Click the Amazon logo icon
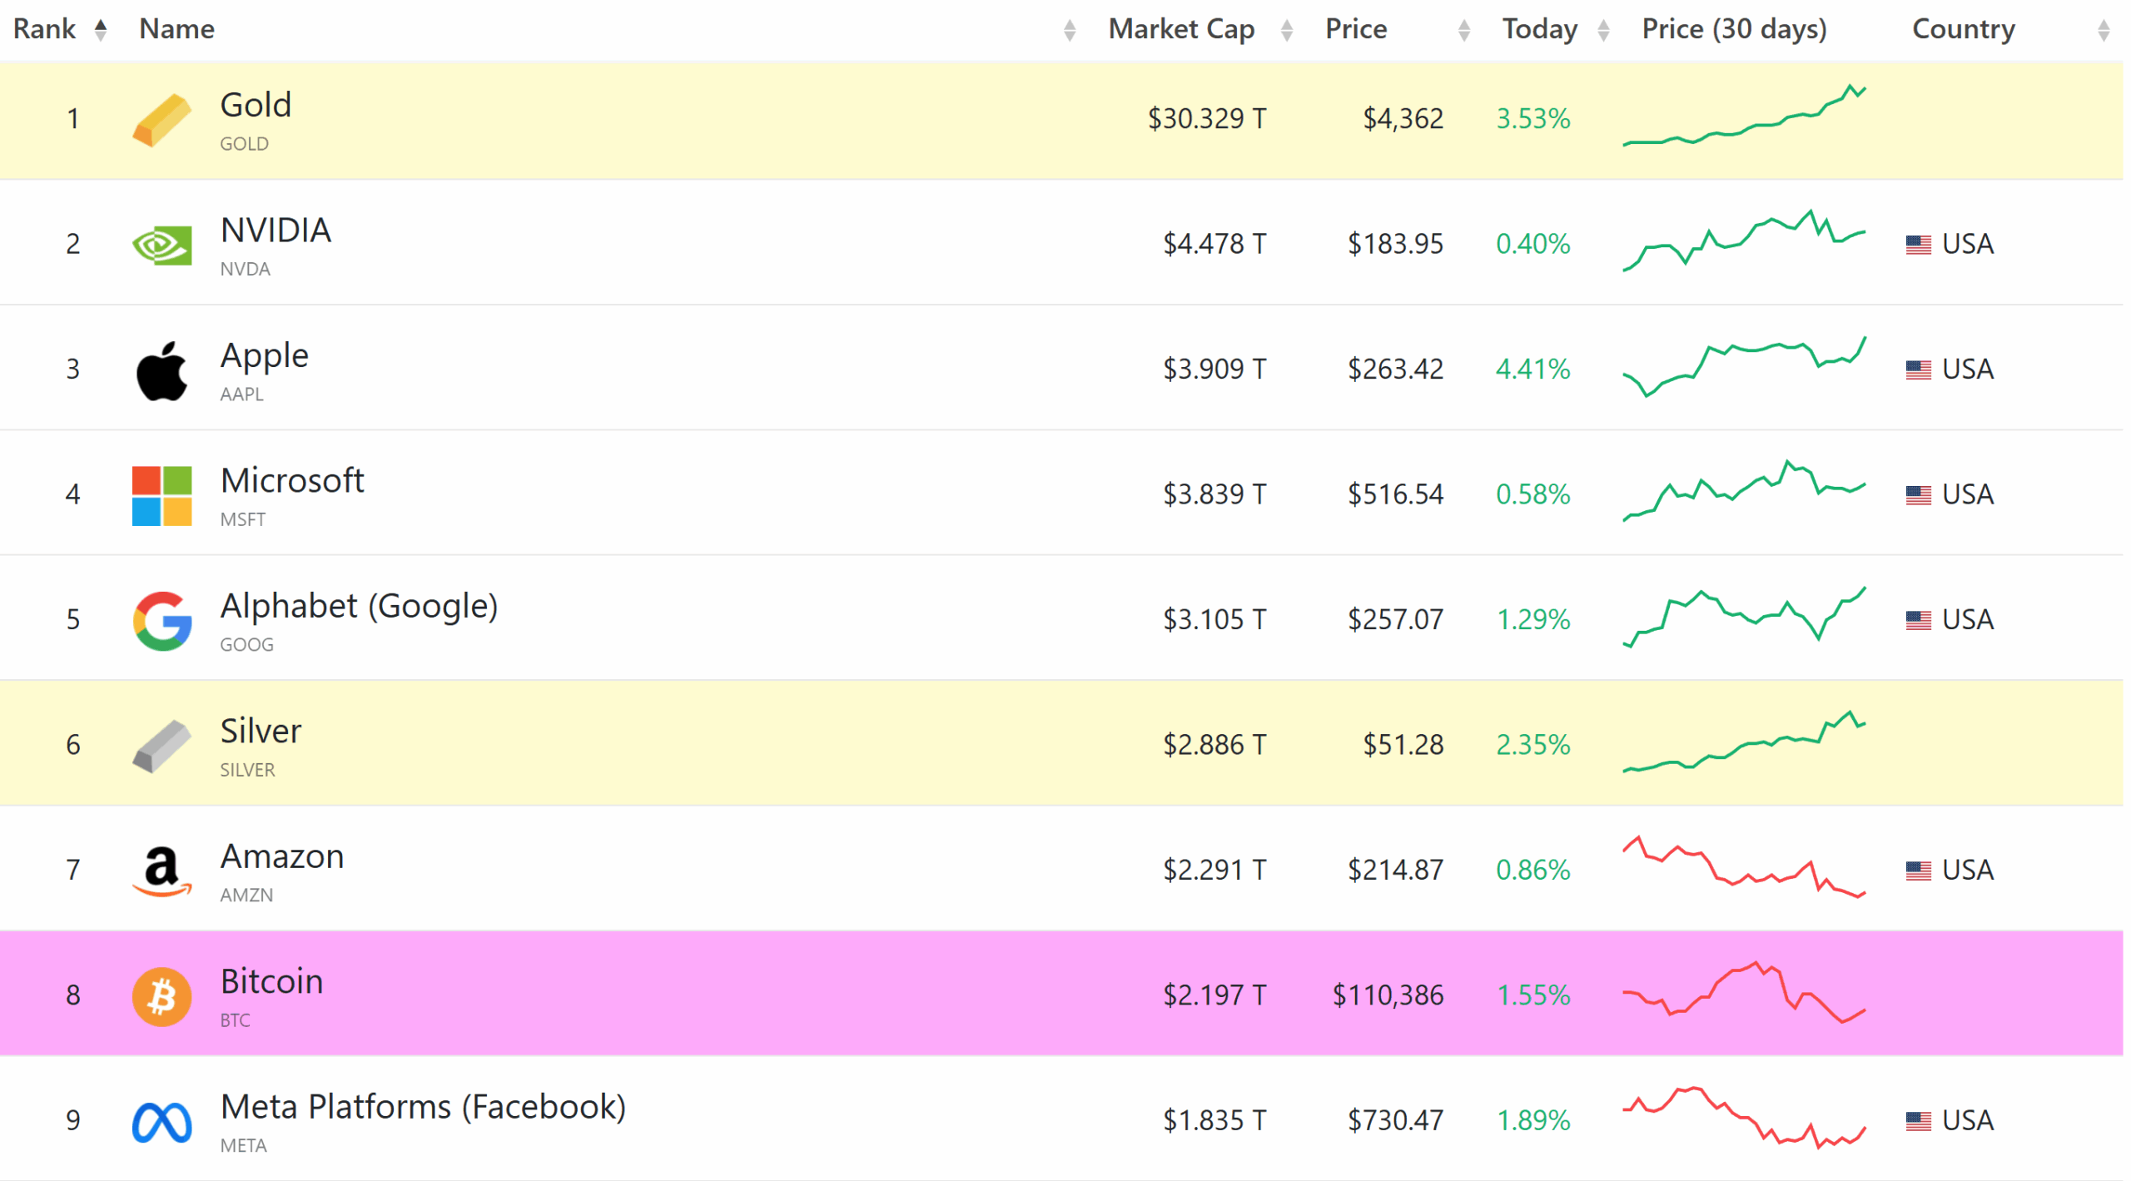This screenshot has height=1181, width=2131. pos(161,871)
